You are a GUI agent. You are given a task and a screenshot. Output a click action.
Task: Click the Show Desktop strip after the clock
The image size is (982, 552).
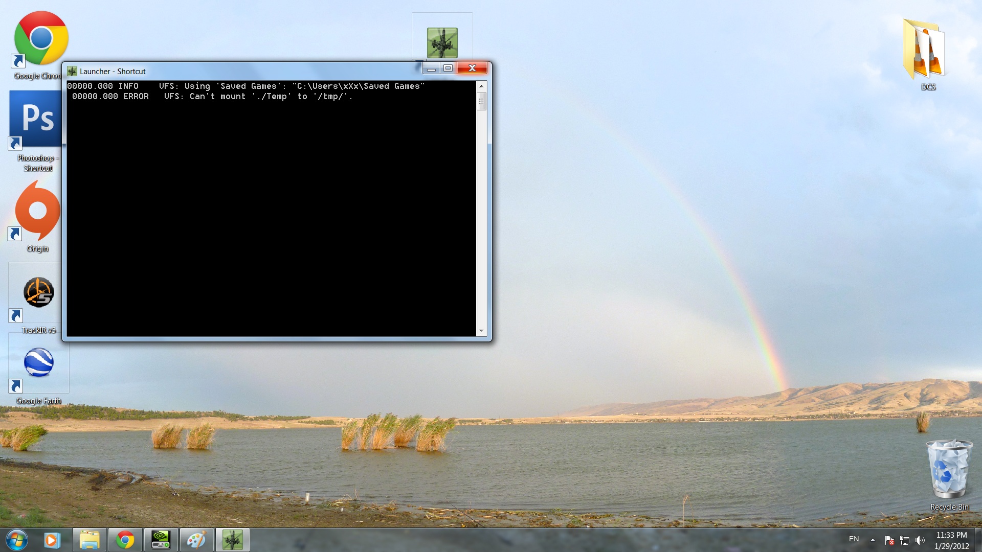point(977,540)
